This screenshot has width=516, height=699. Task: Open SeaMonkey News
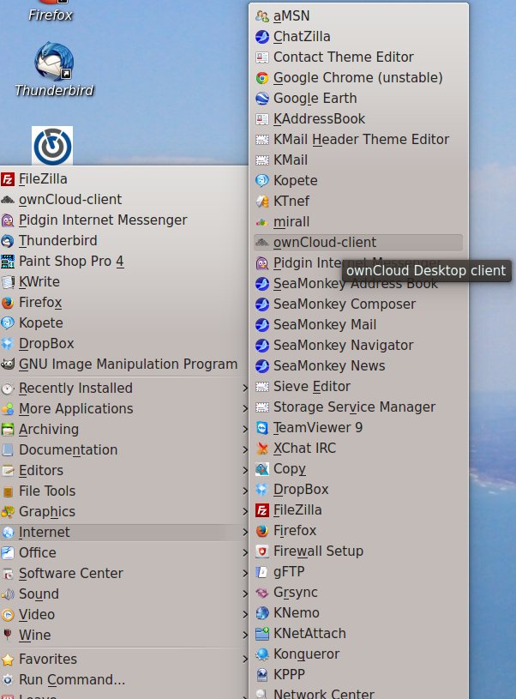358,366
